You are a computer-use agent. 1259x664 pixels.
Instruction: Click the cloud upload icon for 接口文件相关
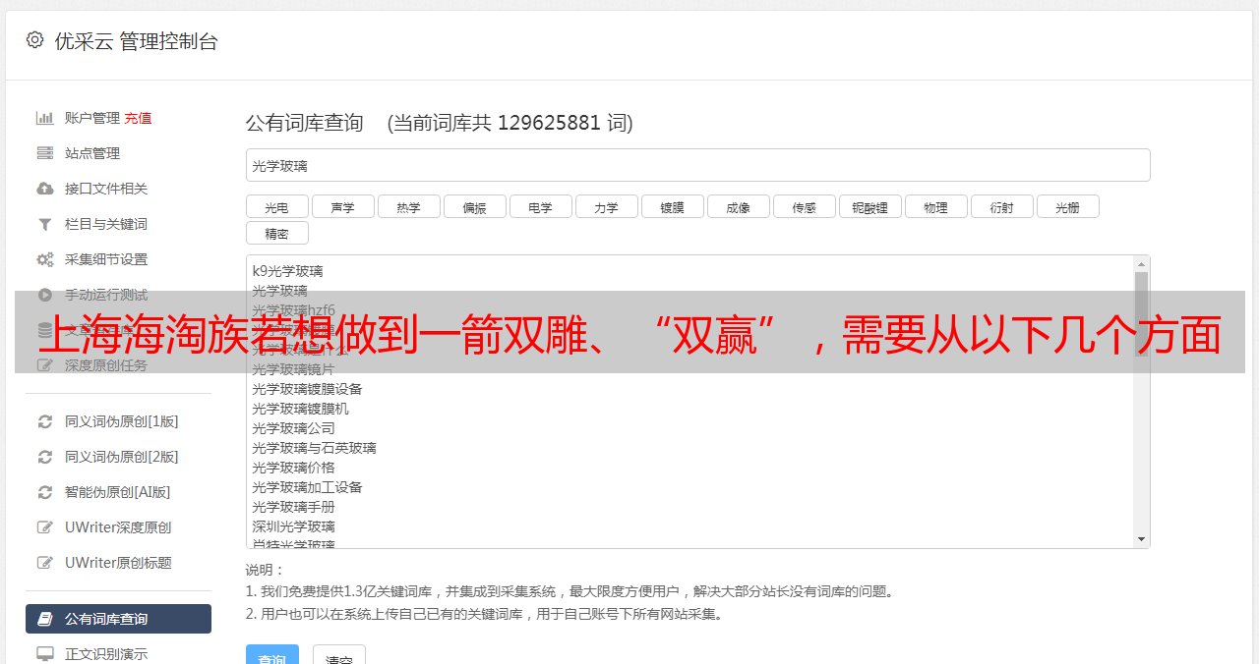coord(45,189)
